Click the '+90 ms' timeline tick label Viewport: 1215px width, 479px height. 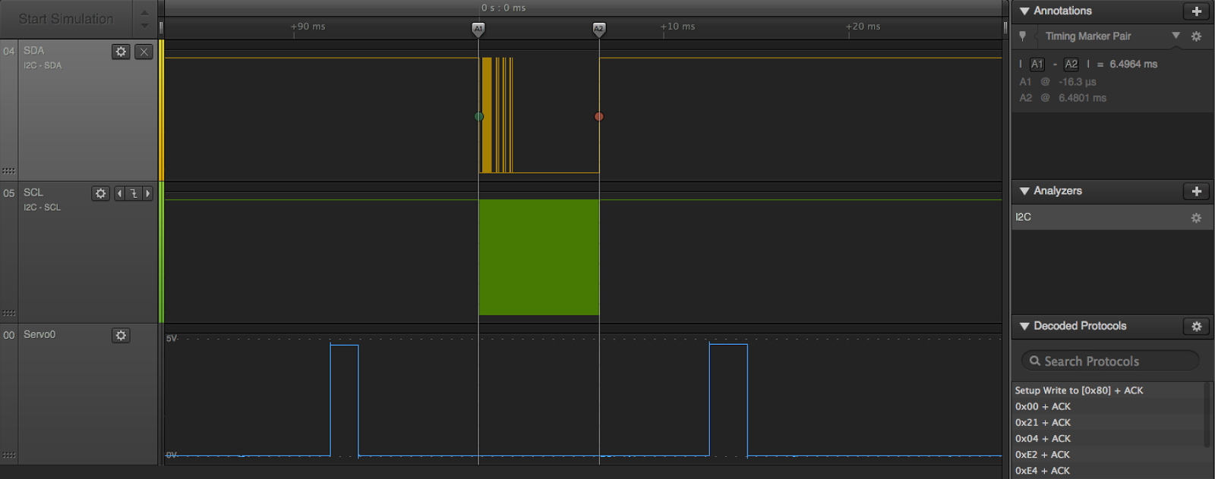click(308, 27)
